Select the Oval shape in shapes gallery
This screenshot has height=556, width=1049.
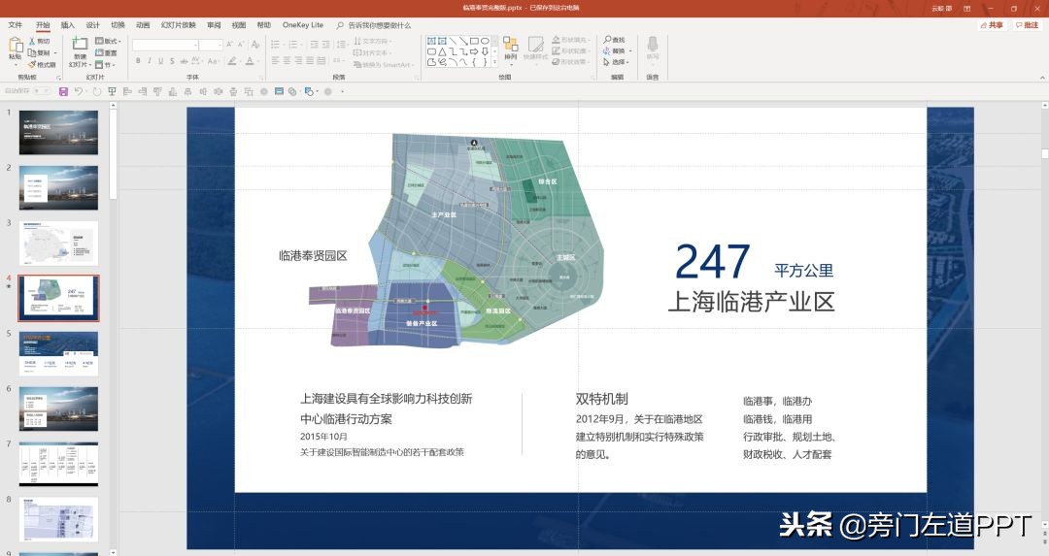pyautogui.click(x=485, y=41)
